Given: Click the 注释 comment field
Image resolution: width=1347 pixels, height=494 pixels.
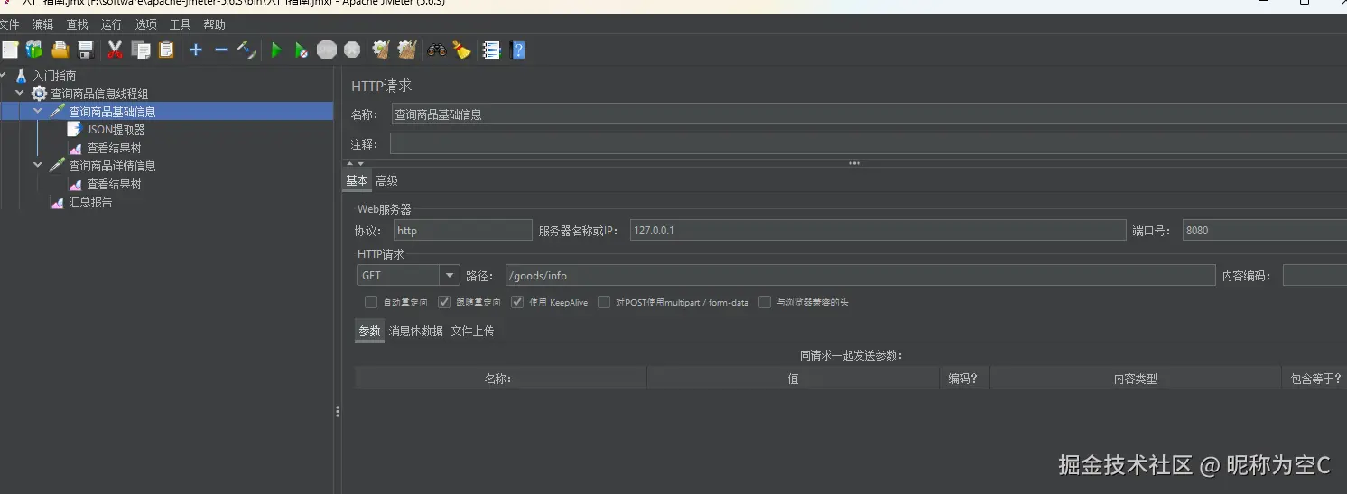Looking at the screenshot, I should [868, 143].
